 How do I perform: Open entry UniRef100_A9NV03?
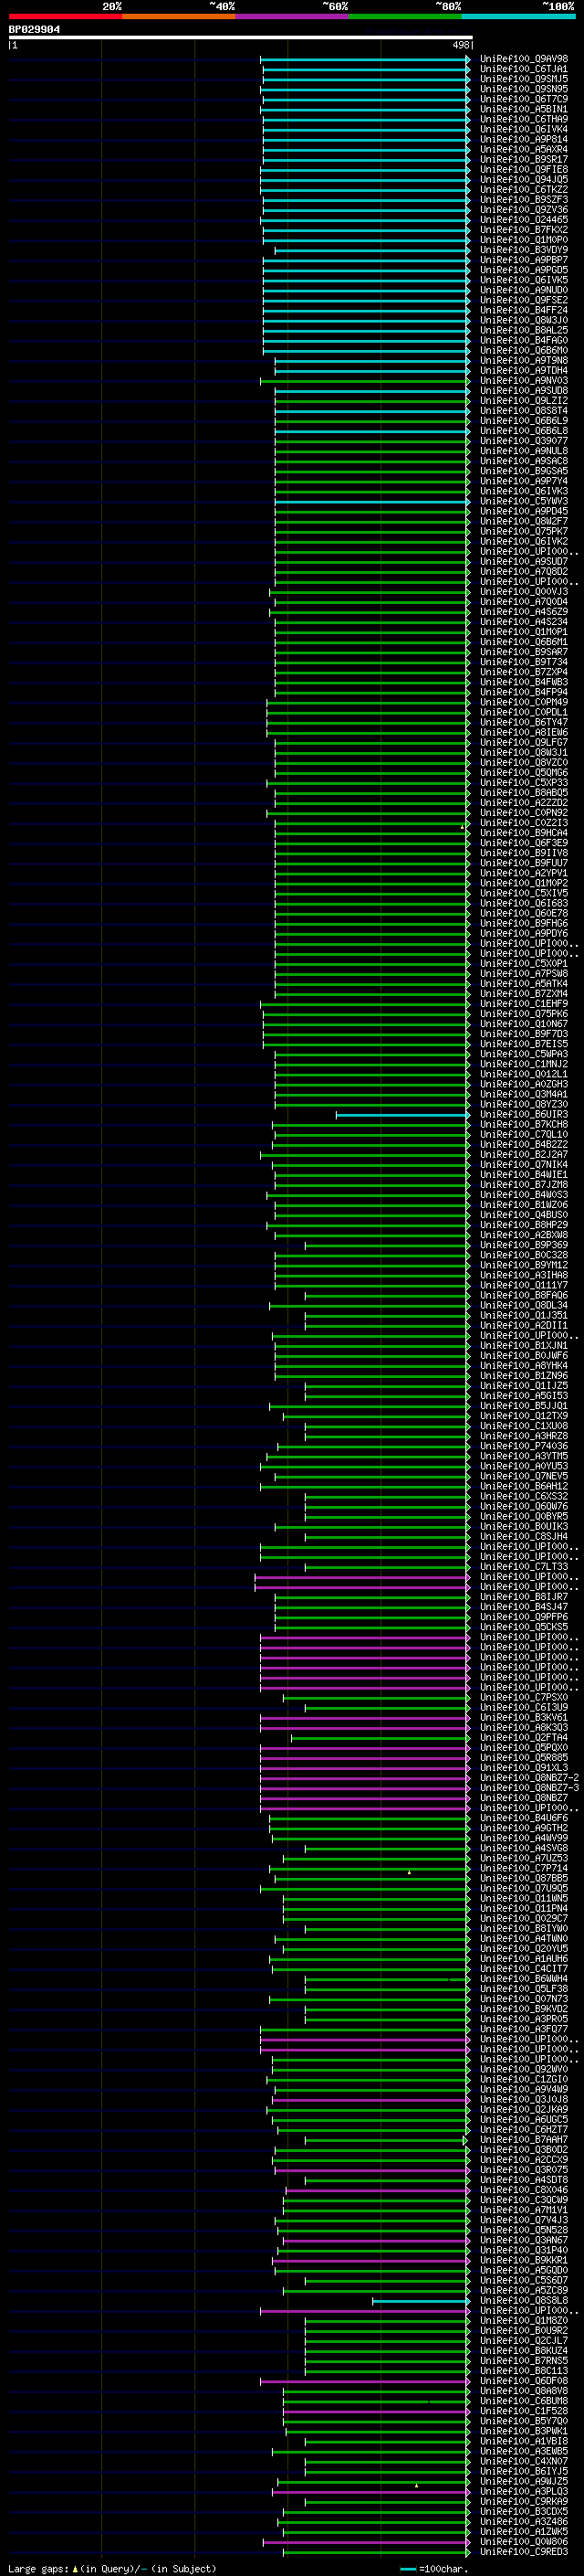pos(524,381)
